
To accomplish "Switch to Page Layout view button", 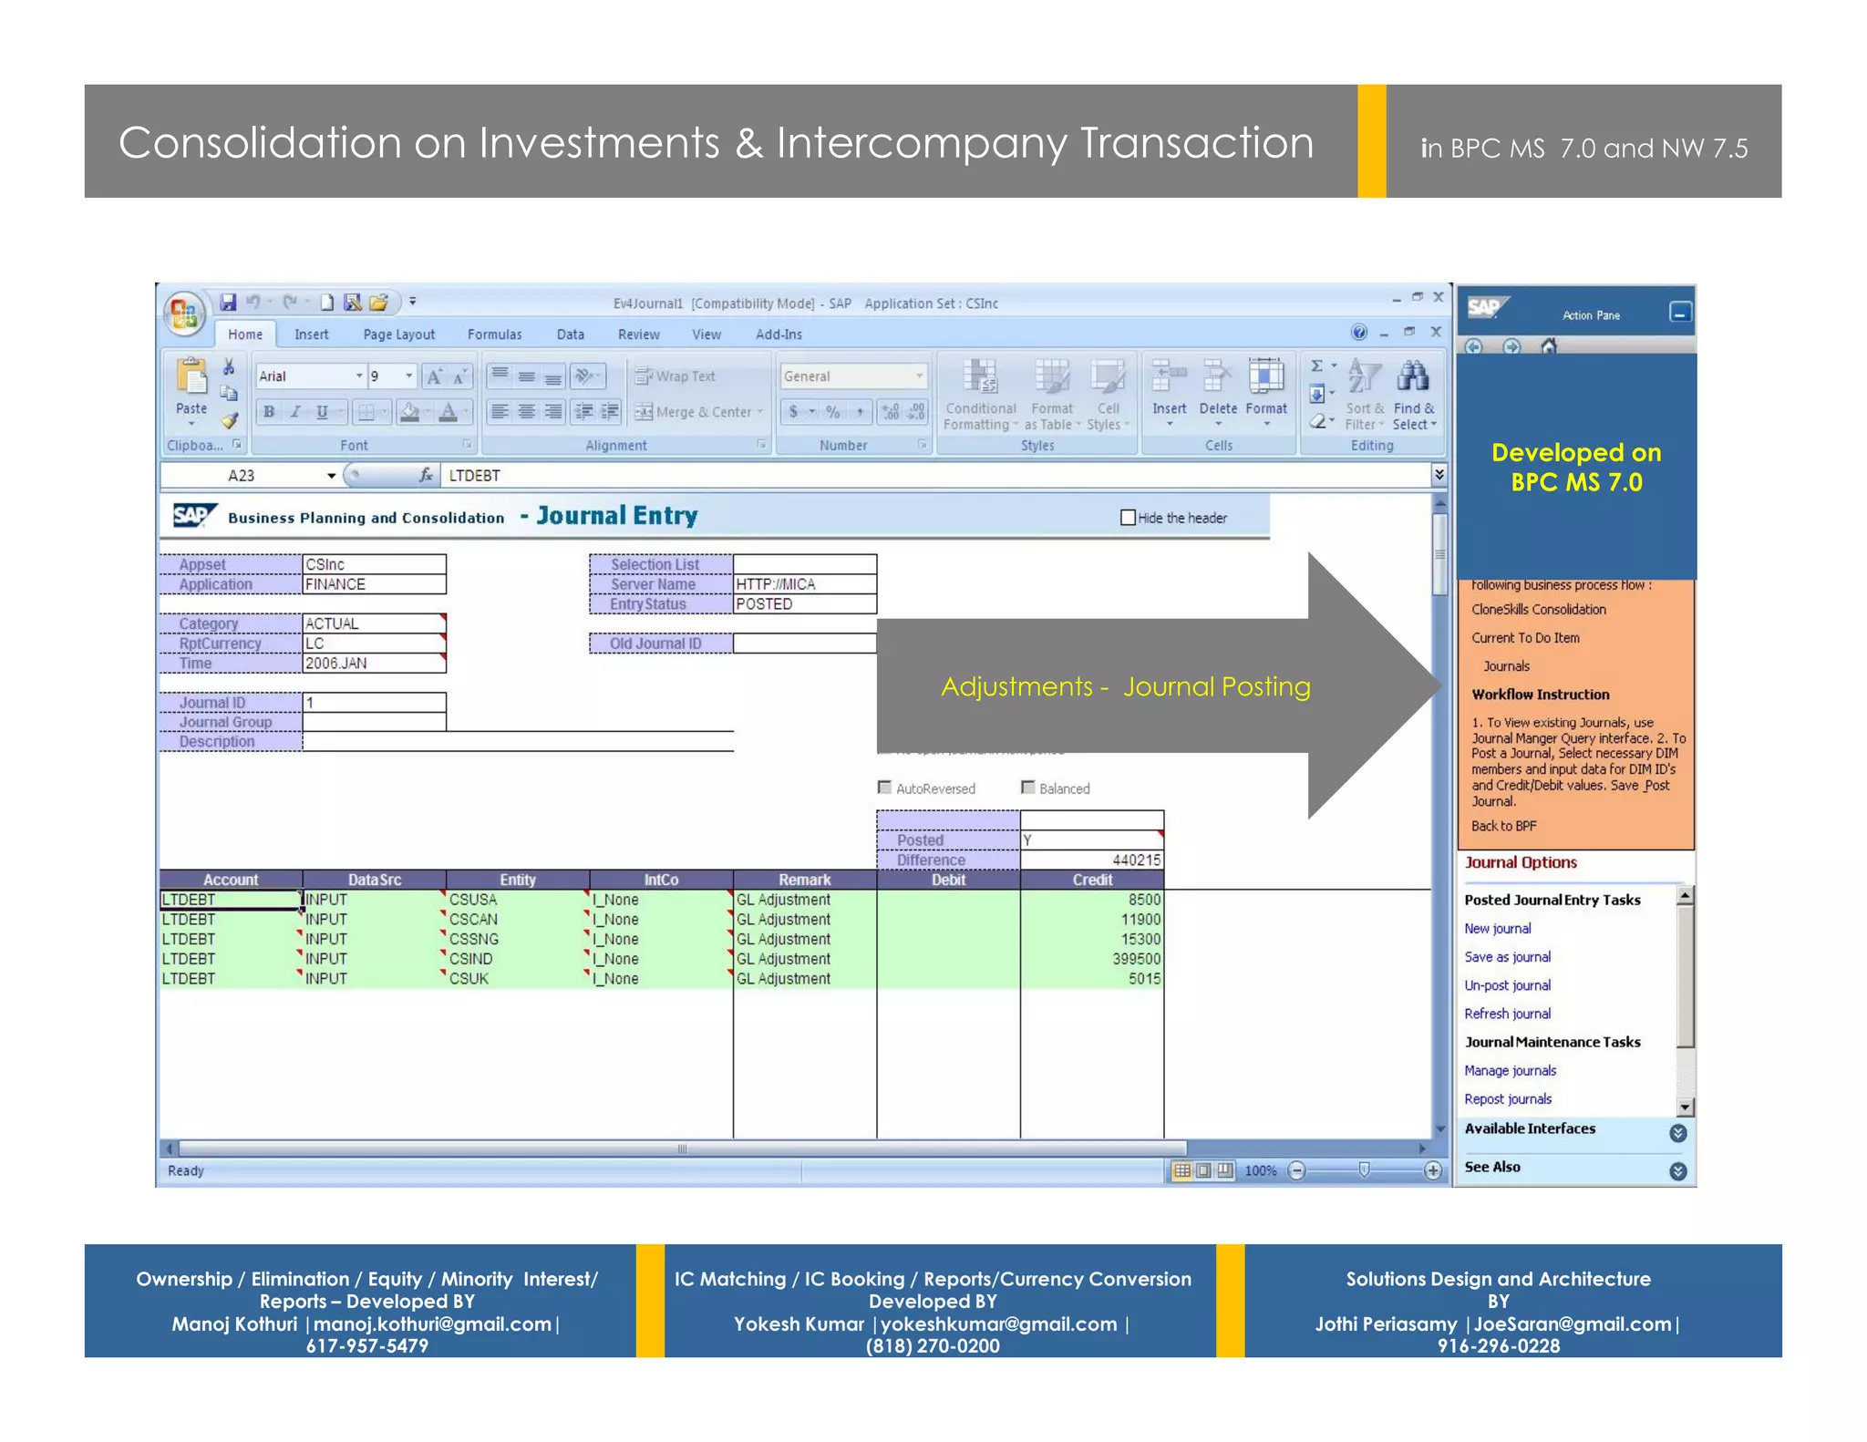I will pos(1203,1170).
